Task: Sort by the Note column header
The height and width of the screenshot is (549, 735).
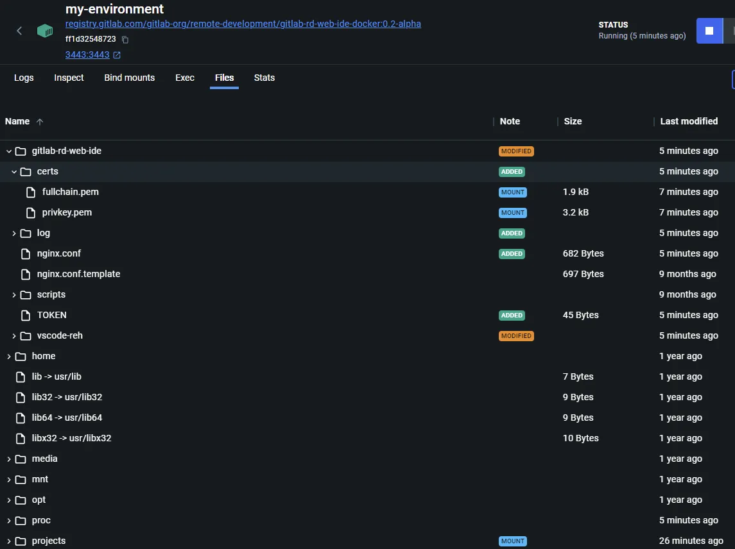Action: (x=510, y=121)
